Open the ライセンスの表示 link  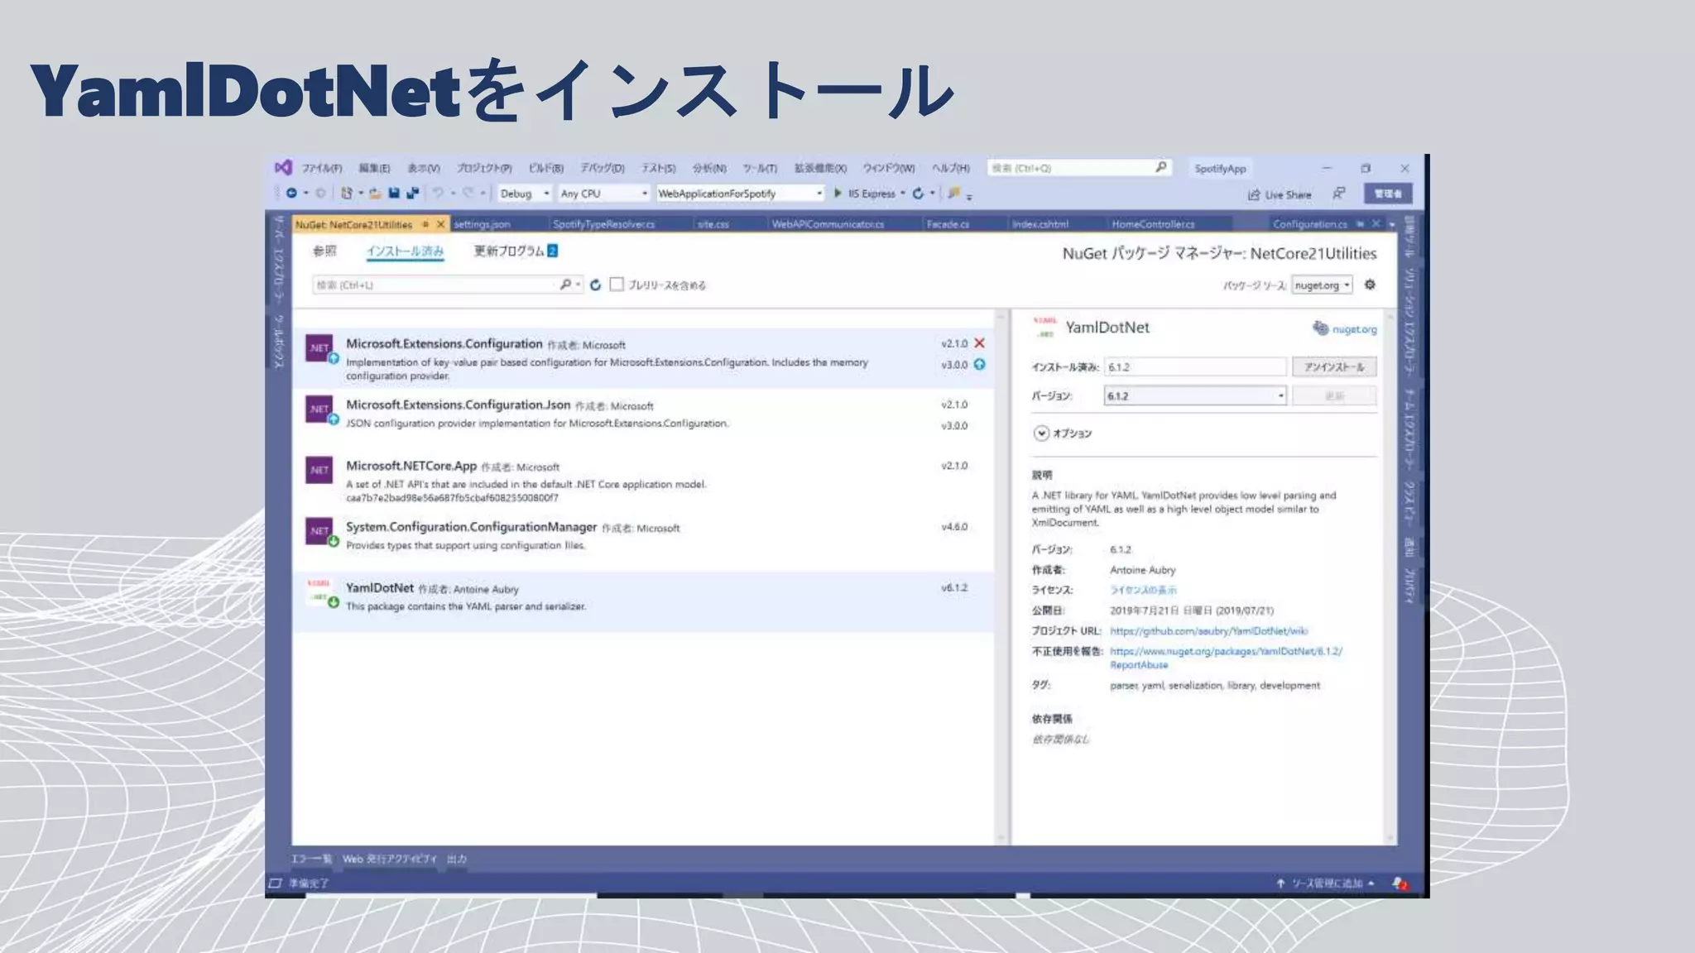coord(1143,590)
